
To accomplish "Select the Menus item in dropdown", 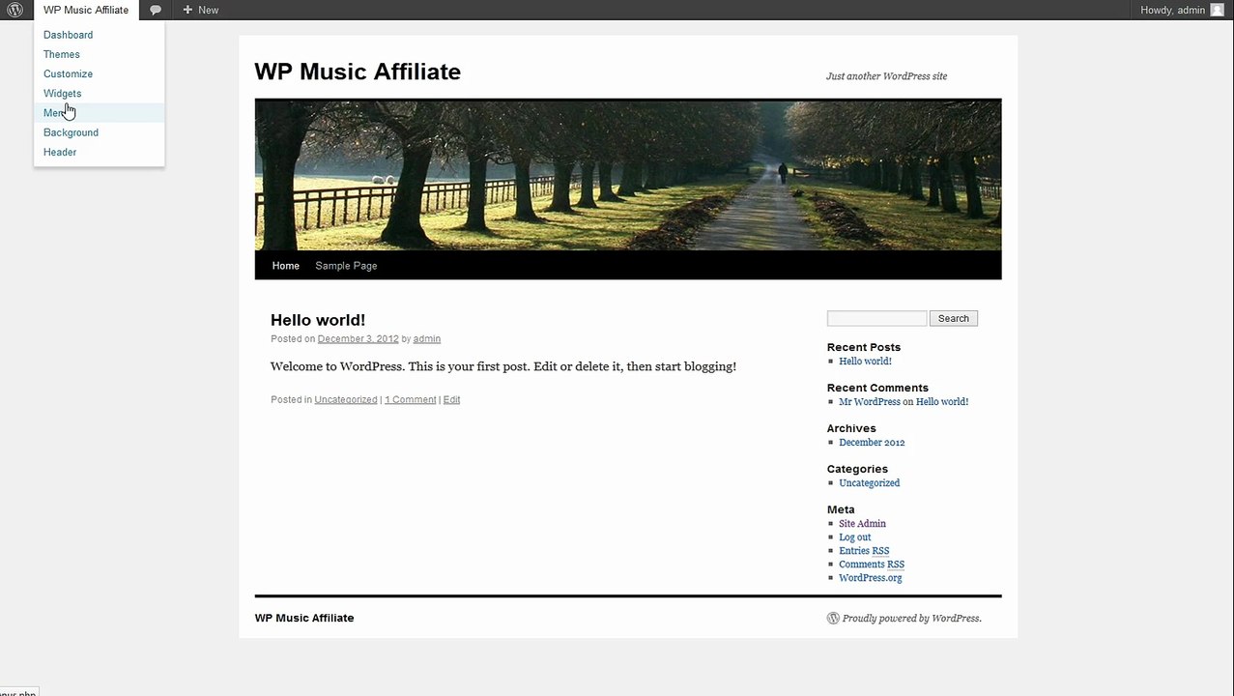I will pyautogui.click(x=99, y=113).
